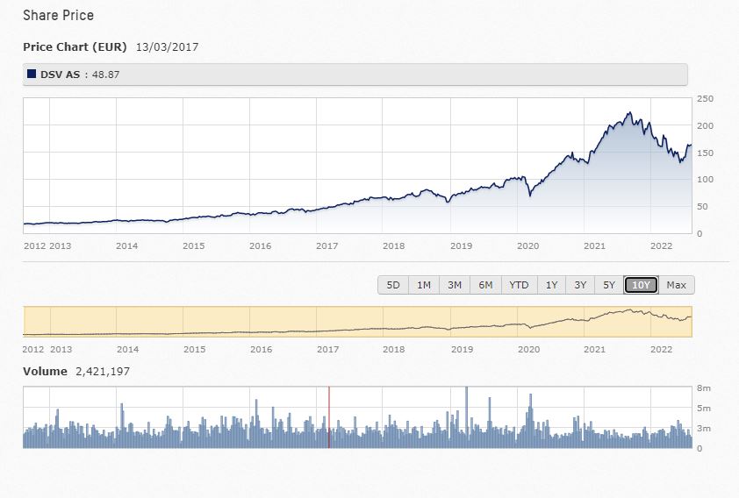Click the red marker line in volume chart
739x498 pixels.
point(329,417)
